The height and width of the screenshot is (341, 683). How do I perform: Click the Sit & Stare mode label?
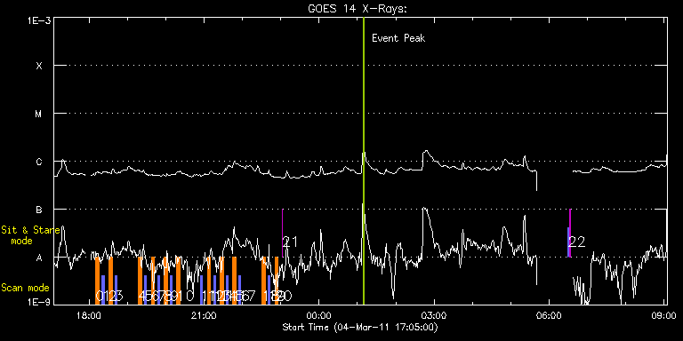pos(30,235)
